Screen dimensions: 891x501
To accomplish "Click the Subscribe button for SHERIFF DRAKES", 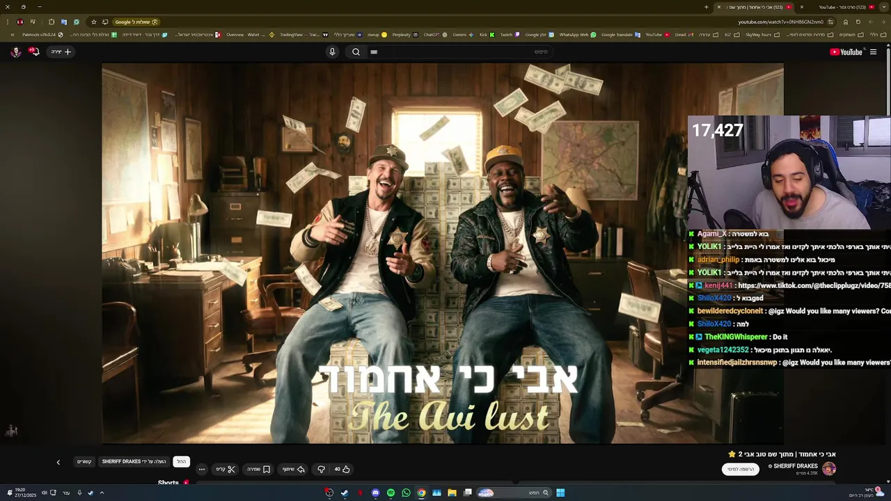I will tap(741, 469).
